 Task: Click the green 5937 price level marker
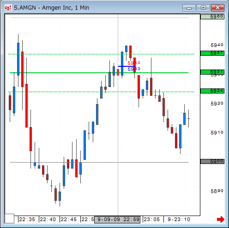pyautogui.click(x=212, y=53)
